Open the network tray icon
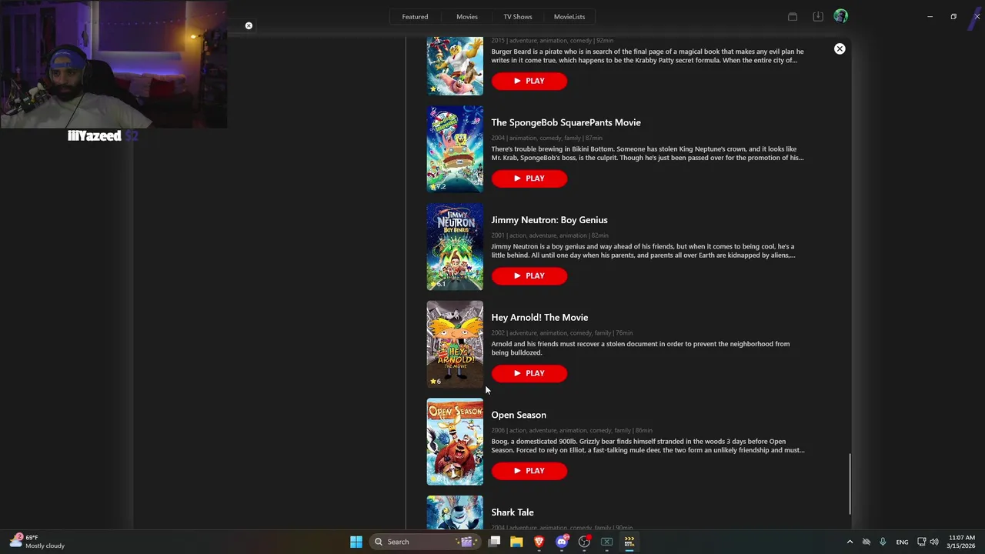985x554 pixels. pos(922,542)
